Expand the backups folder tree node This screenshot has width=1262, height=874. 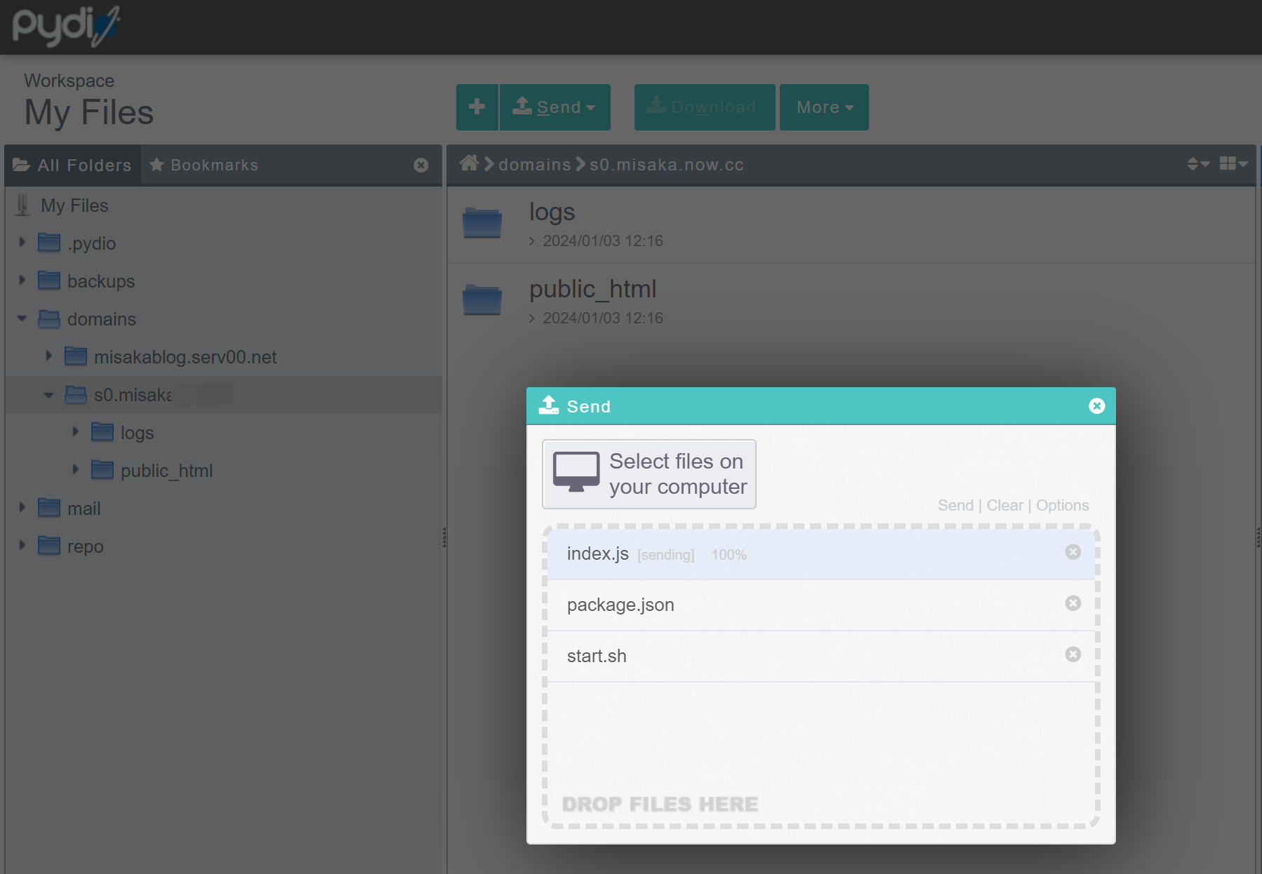22,281
